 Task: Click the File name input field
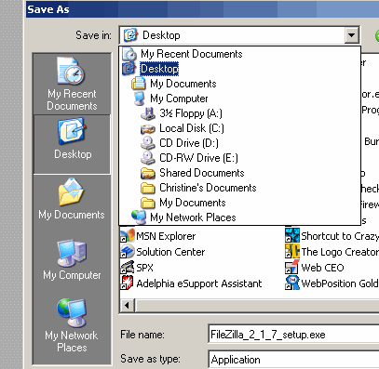(x=293, y=335)
